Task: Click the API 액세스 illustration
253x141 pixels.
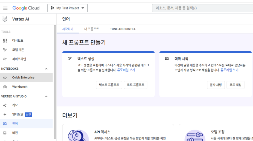Action: [78, 136]
